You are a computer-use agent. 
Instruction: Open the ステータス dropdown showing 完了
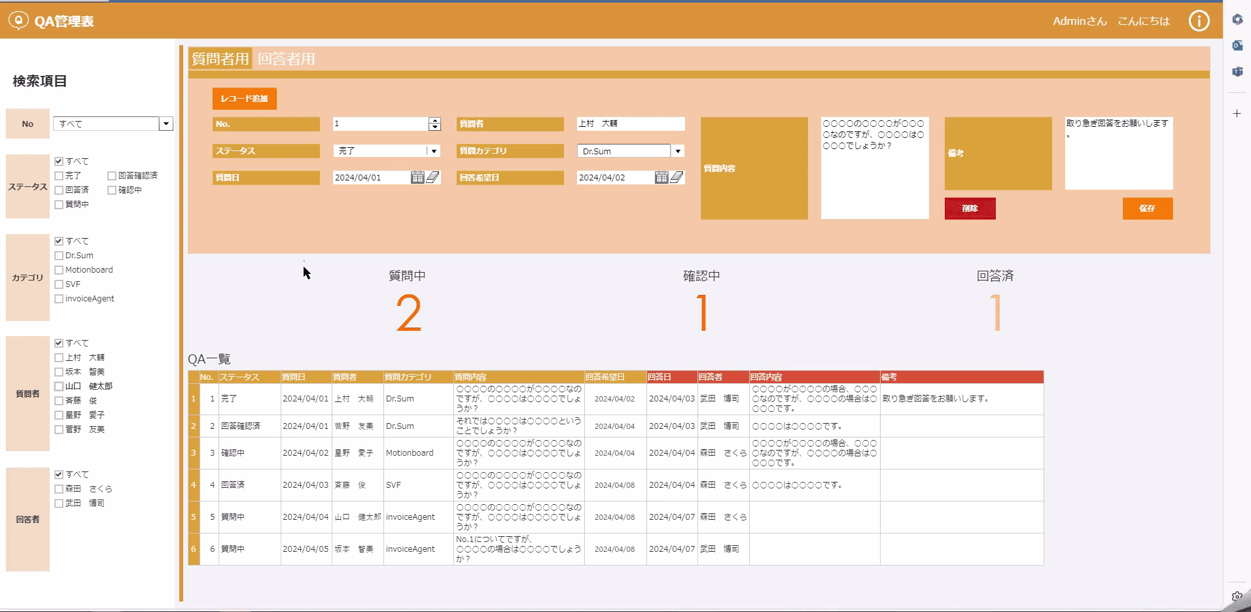click(x=434, y=150)
